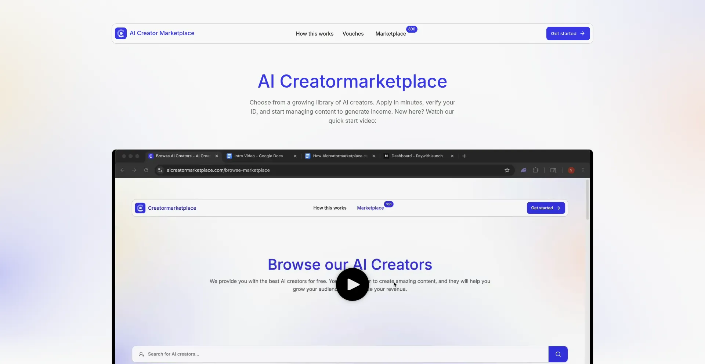The height and width of the screenshot is (364, 705).
Task: Click the Creatormarketplace logo icon in preview
Action: pos(140,208)
